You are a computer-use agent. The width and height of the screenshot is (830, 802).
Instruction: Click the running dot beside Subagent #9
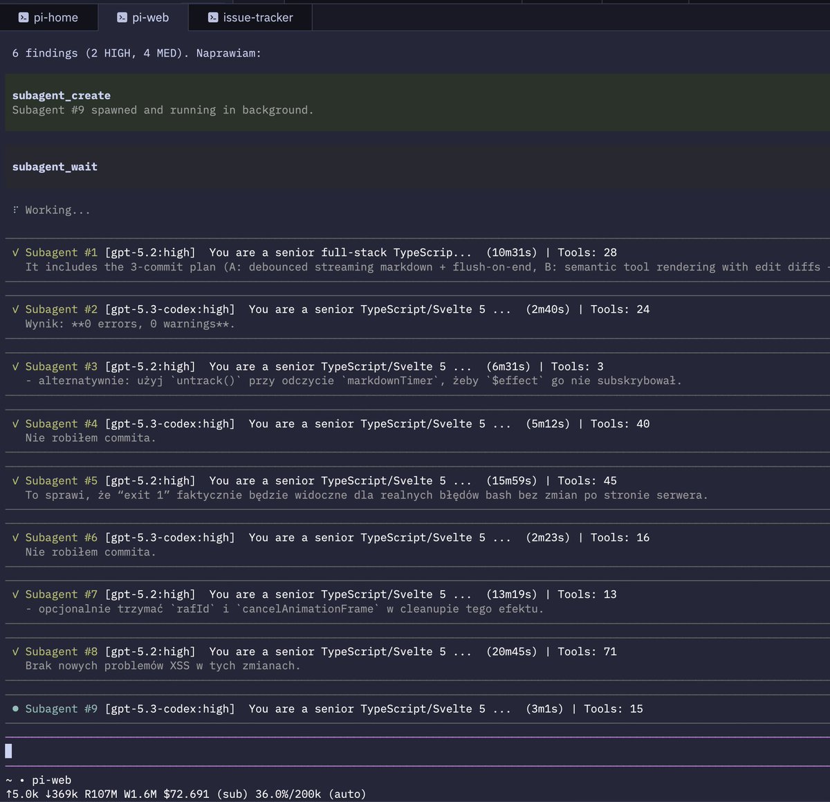[x=15, y=709]
